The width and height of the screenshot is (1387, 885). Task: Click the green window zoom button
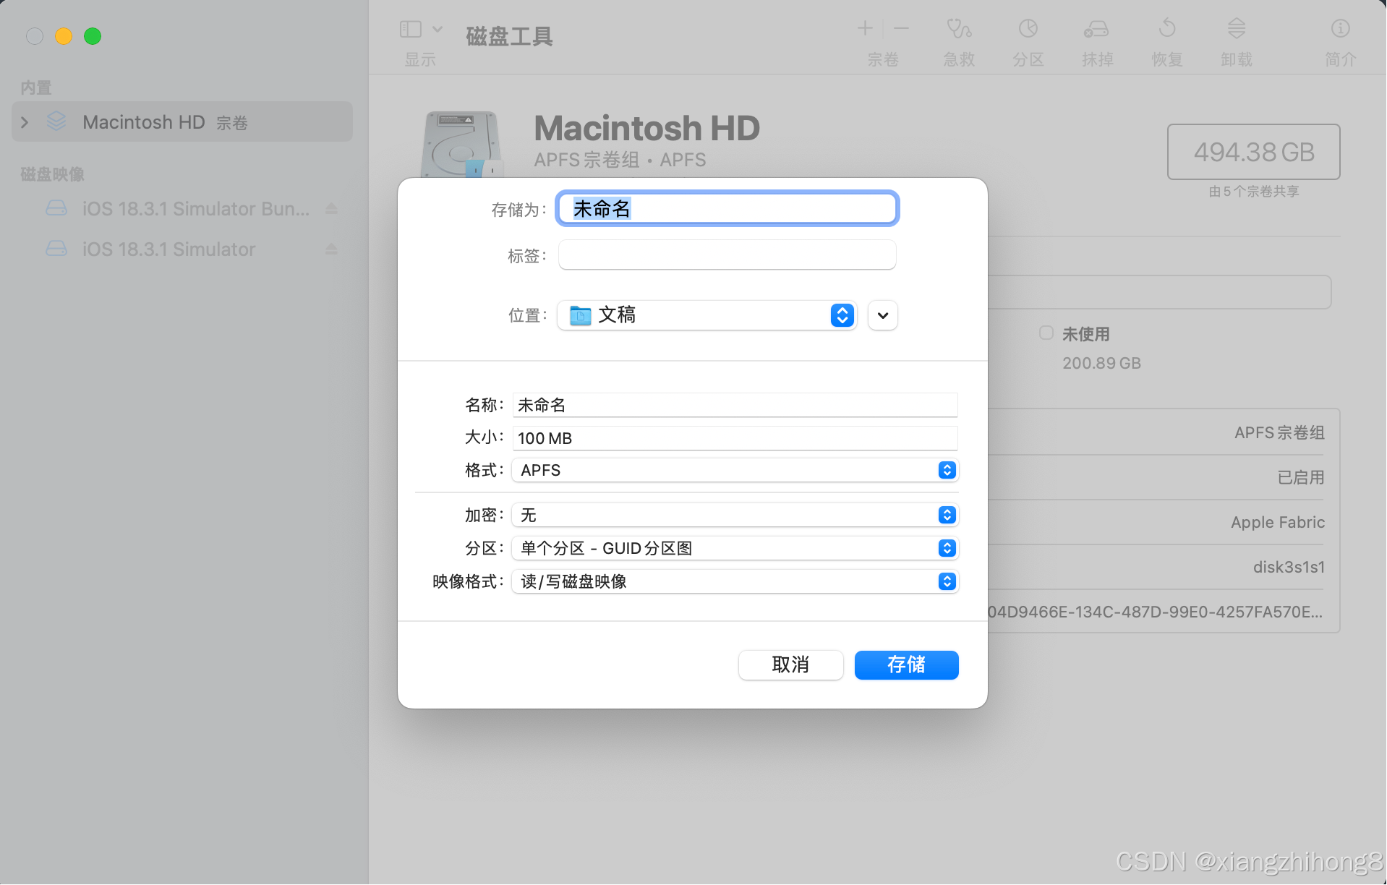coord(93,36)
